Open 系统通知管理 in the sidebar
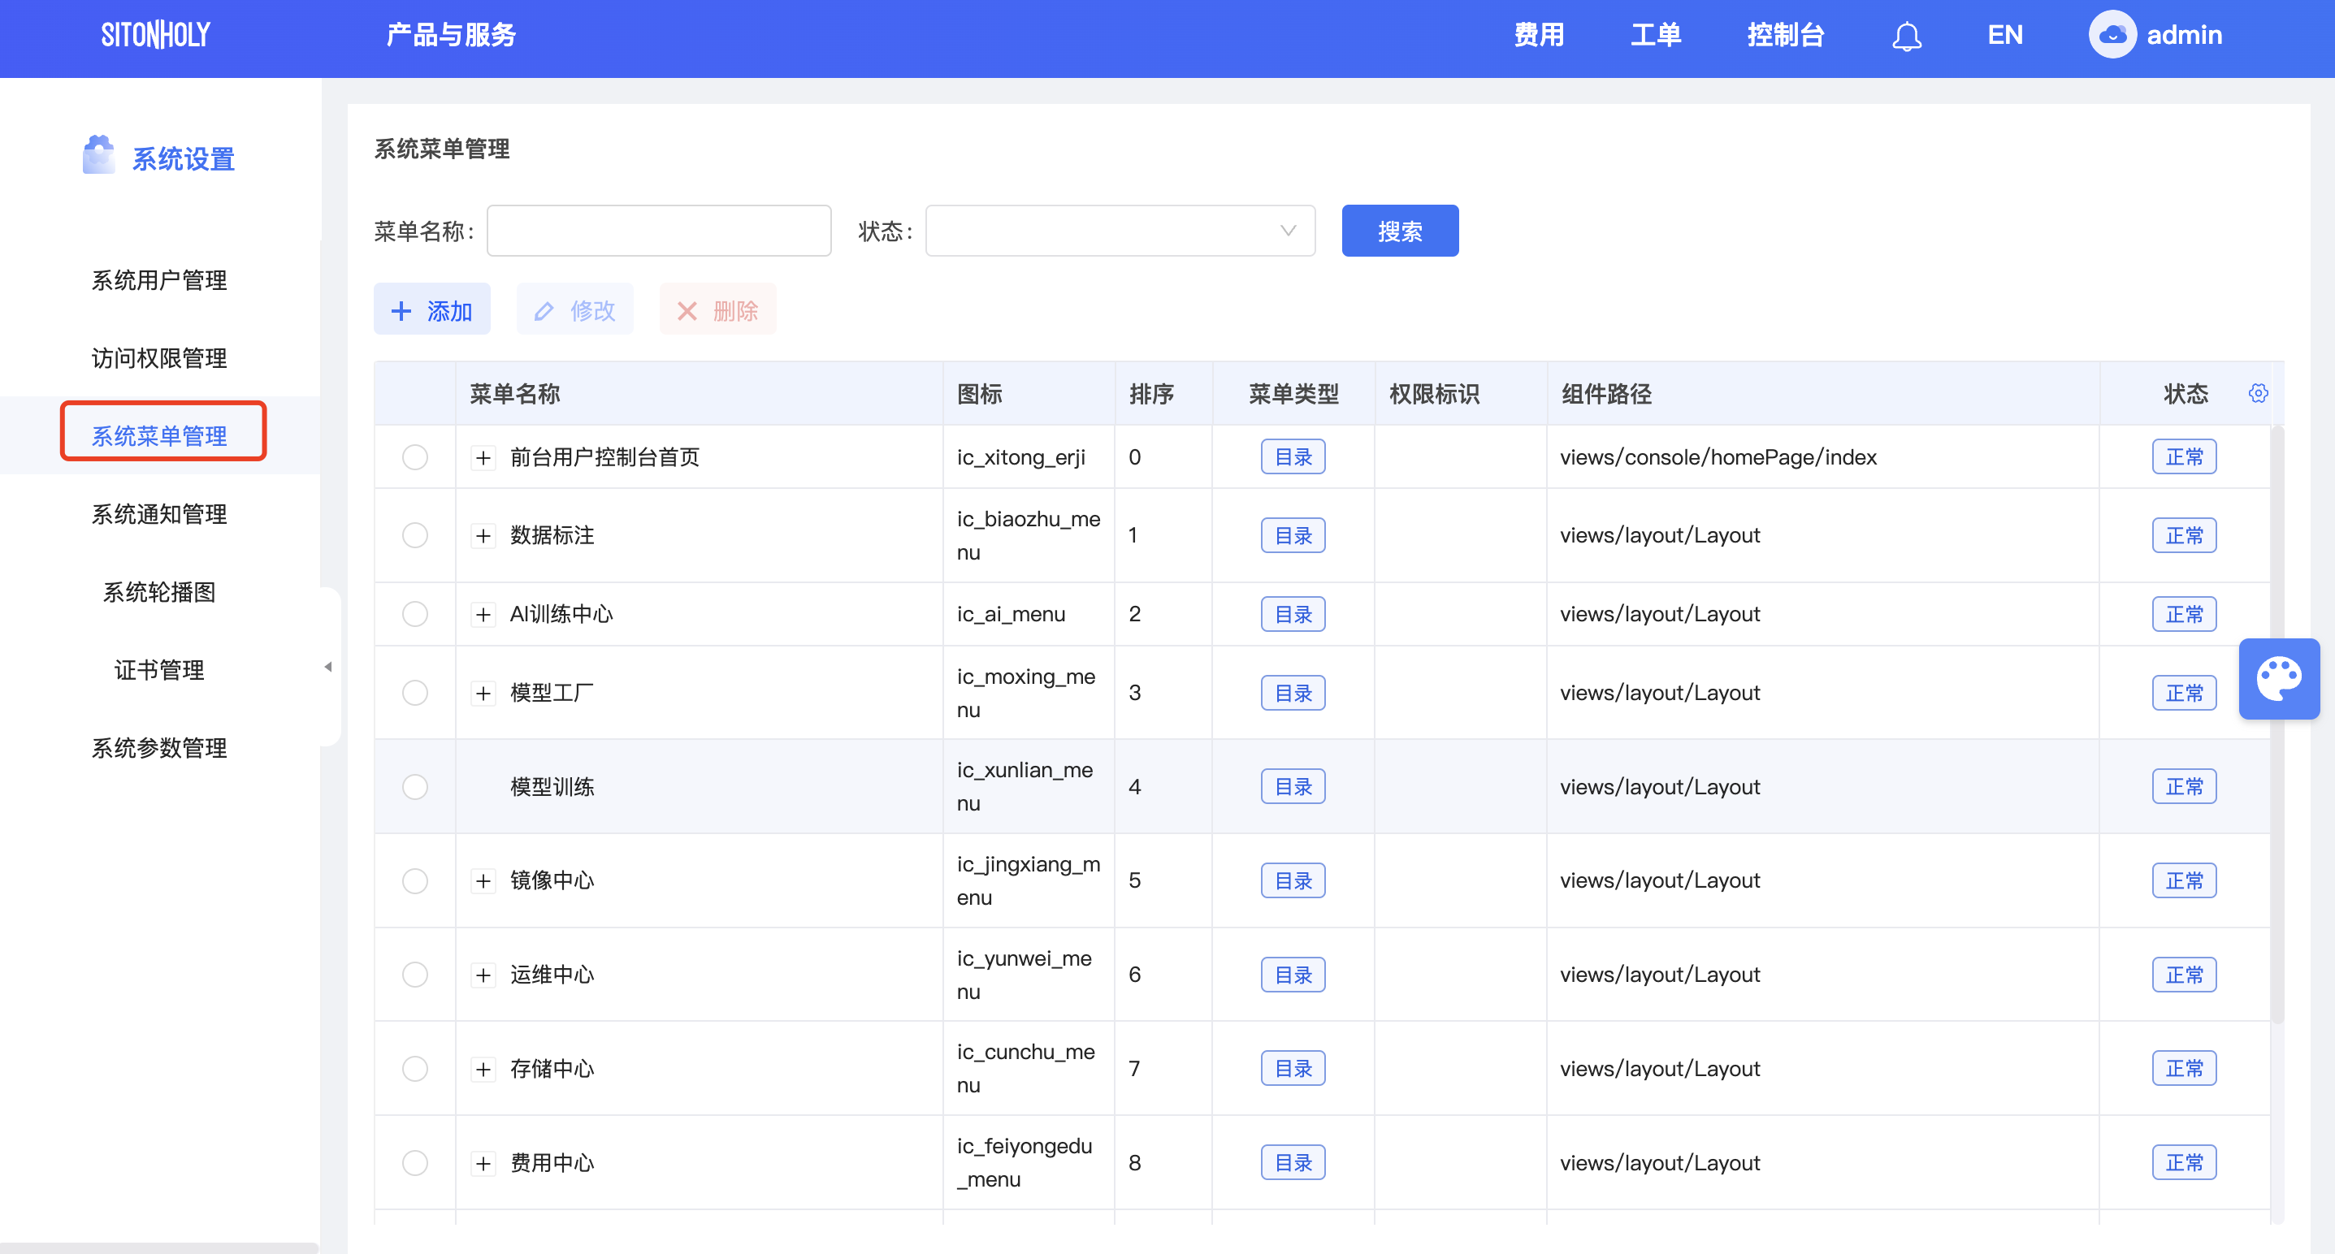Image resolution: width=2335 pixels, height=1254 pixels. (x=159, y=515)
